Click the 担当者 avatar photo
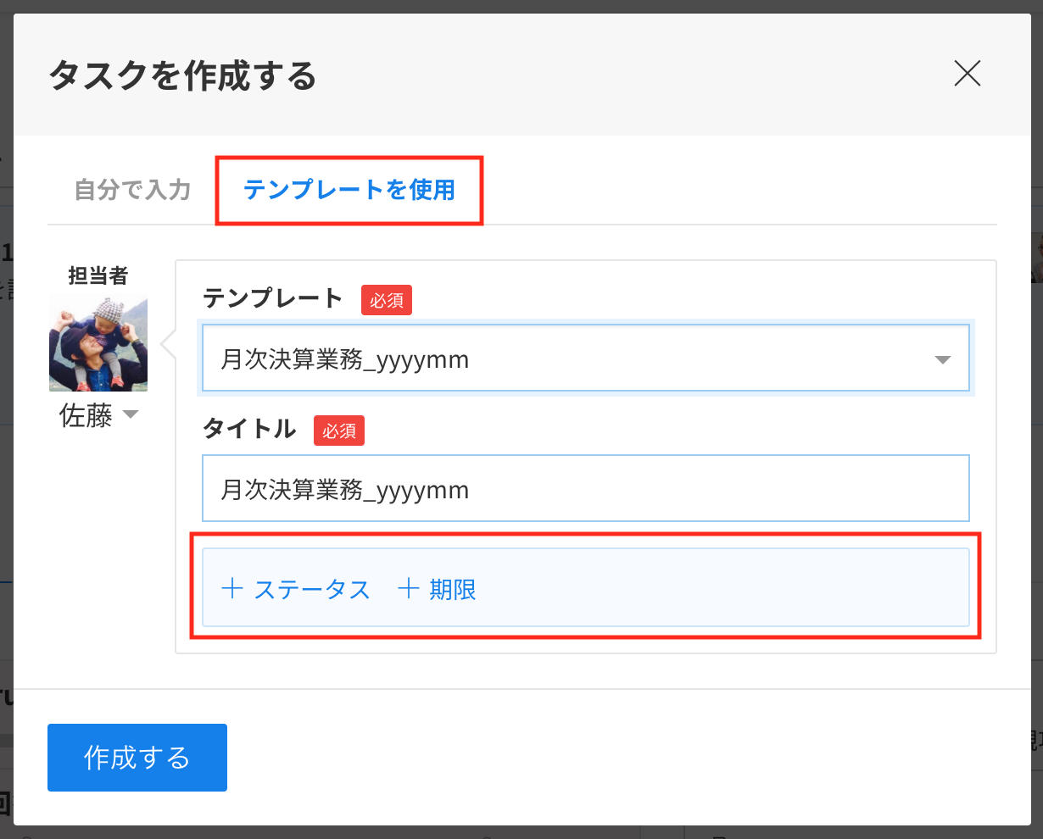 (98, 343)
